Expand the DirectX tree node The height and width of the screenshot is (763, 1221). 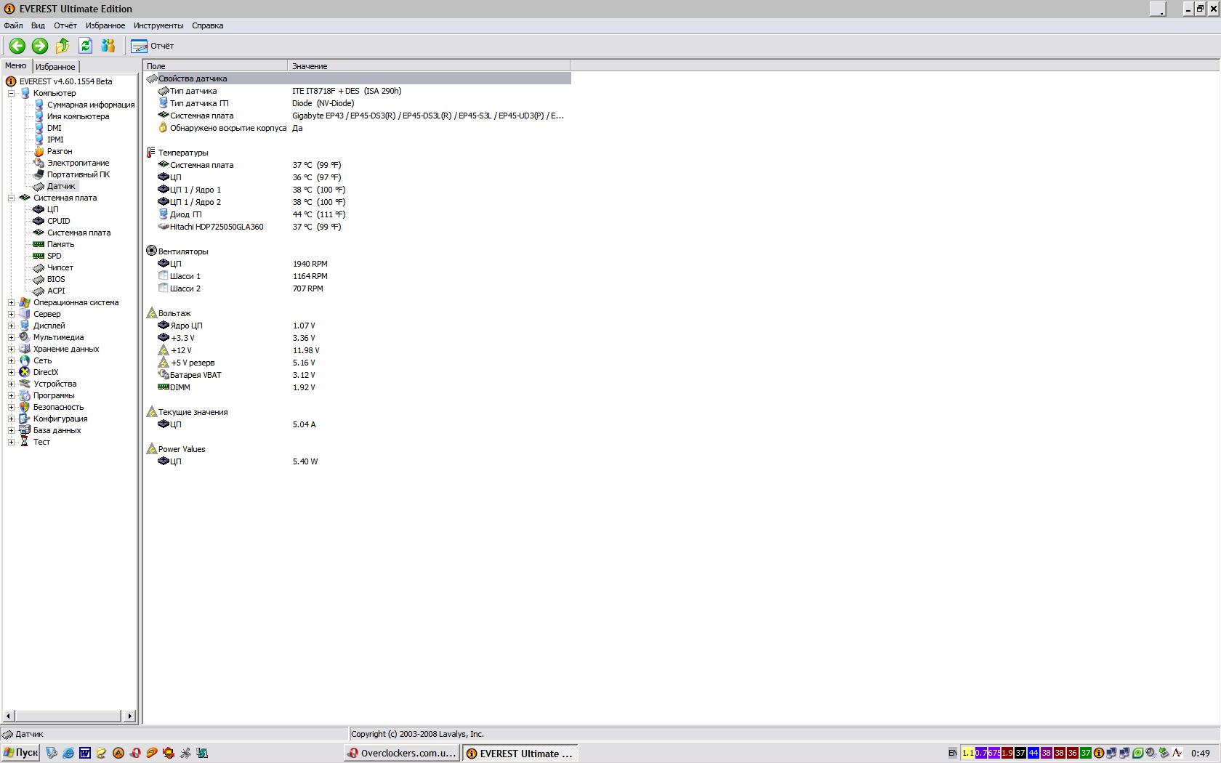12,372
